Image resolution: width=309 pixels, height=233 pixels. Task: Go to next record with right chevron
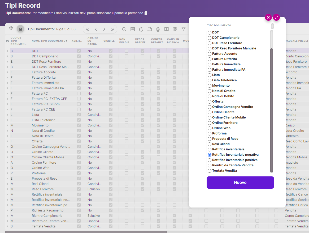(x=104, y=29)
